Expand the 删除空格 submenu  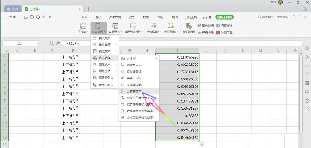[104, 71]
